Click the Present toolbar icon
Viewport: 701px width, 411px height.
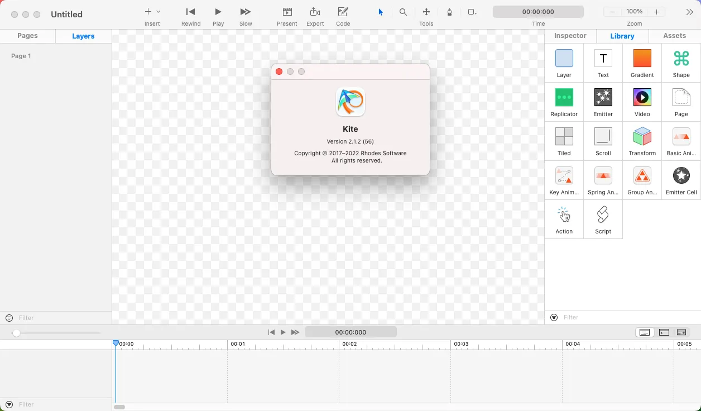[287, 12]
